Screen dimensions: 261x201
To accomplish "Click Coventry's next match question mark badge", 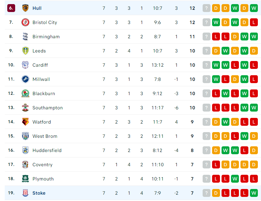I will point(206,165).
